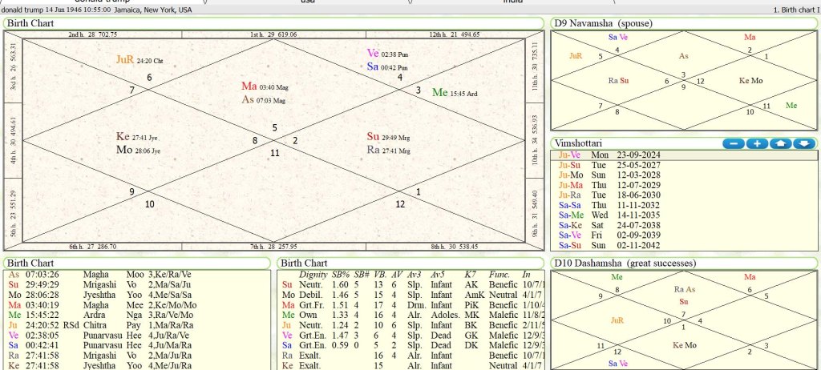821x370 pixels.
Task: Select the Ju-Ve dasha row
Action: [617, 155]
